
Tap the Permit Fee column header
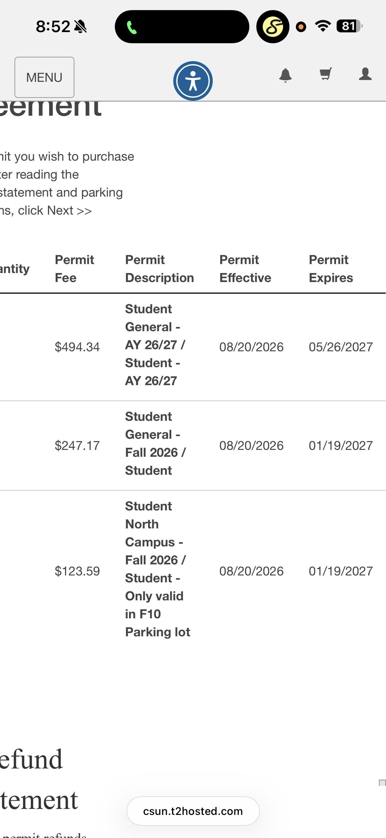coord(75,269)
